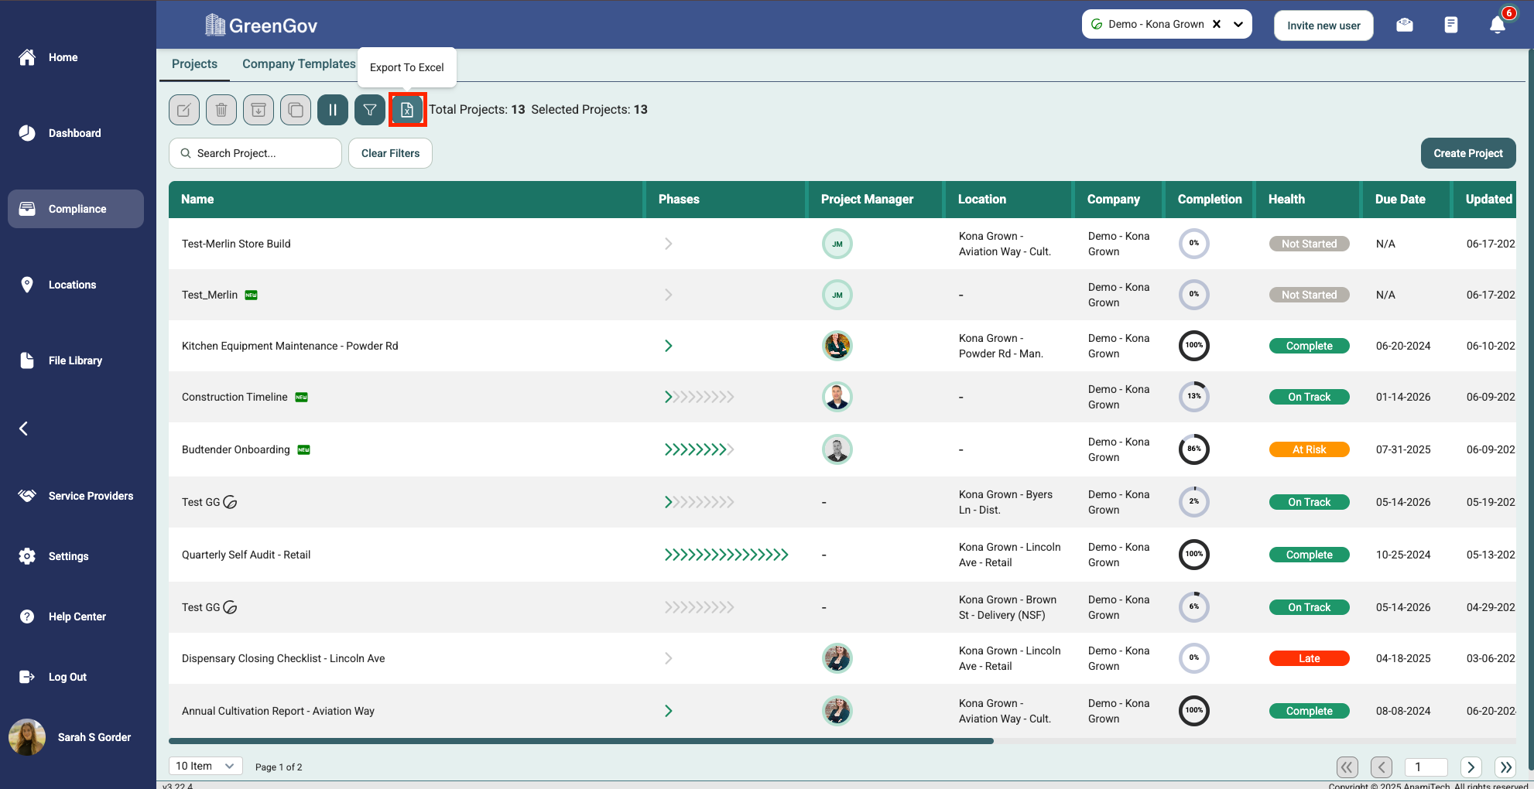Expand phases for Dispensary Closing Checklist row

pyautogui.click(x=669, y=658)
